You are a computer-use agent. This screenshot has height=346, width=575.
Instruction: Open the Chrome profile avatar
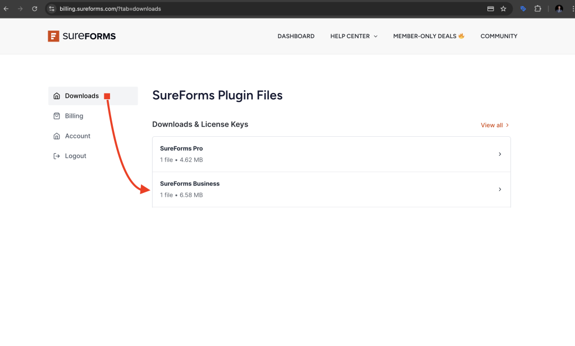click(x=559, y=9)
